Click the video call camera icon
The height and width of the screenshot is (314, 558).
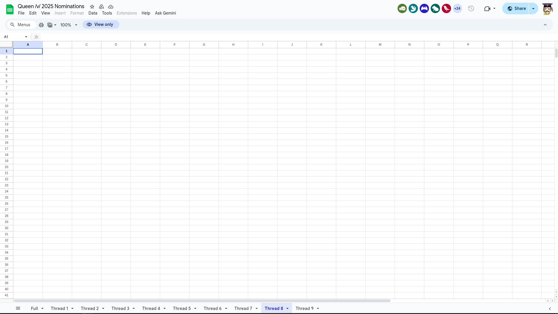(487, 8)
